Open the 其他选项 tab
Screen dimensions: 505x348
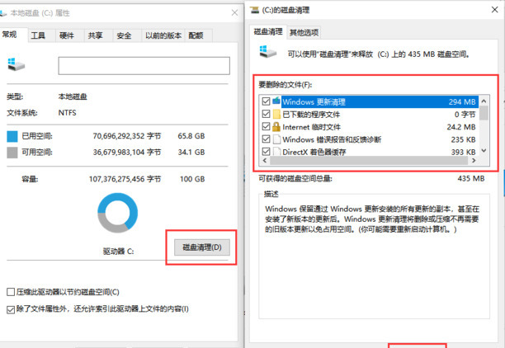click(303, 32)
